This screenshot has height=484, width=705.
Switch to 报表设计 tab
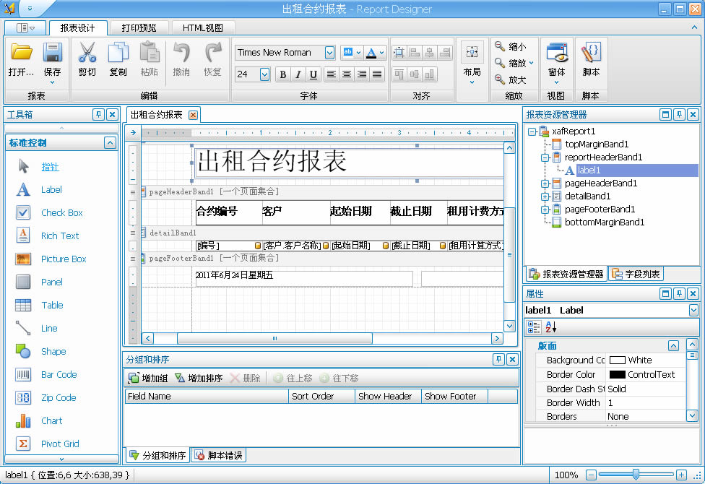pyautogui.click(x=78, y=28)
